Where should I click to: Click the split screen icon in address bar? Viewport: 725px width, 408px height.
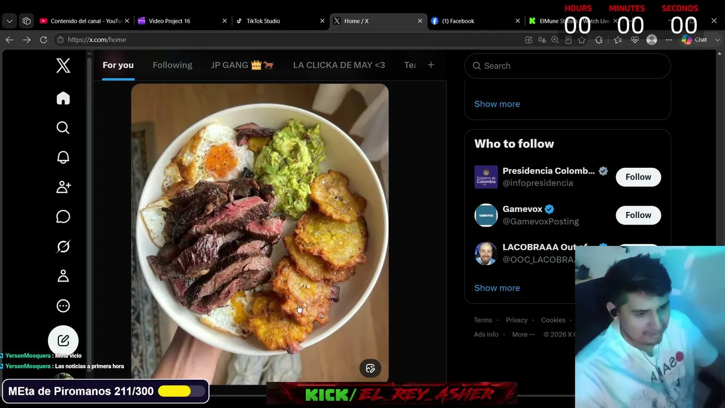pyautogui.click(x=528, y=40)
